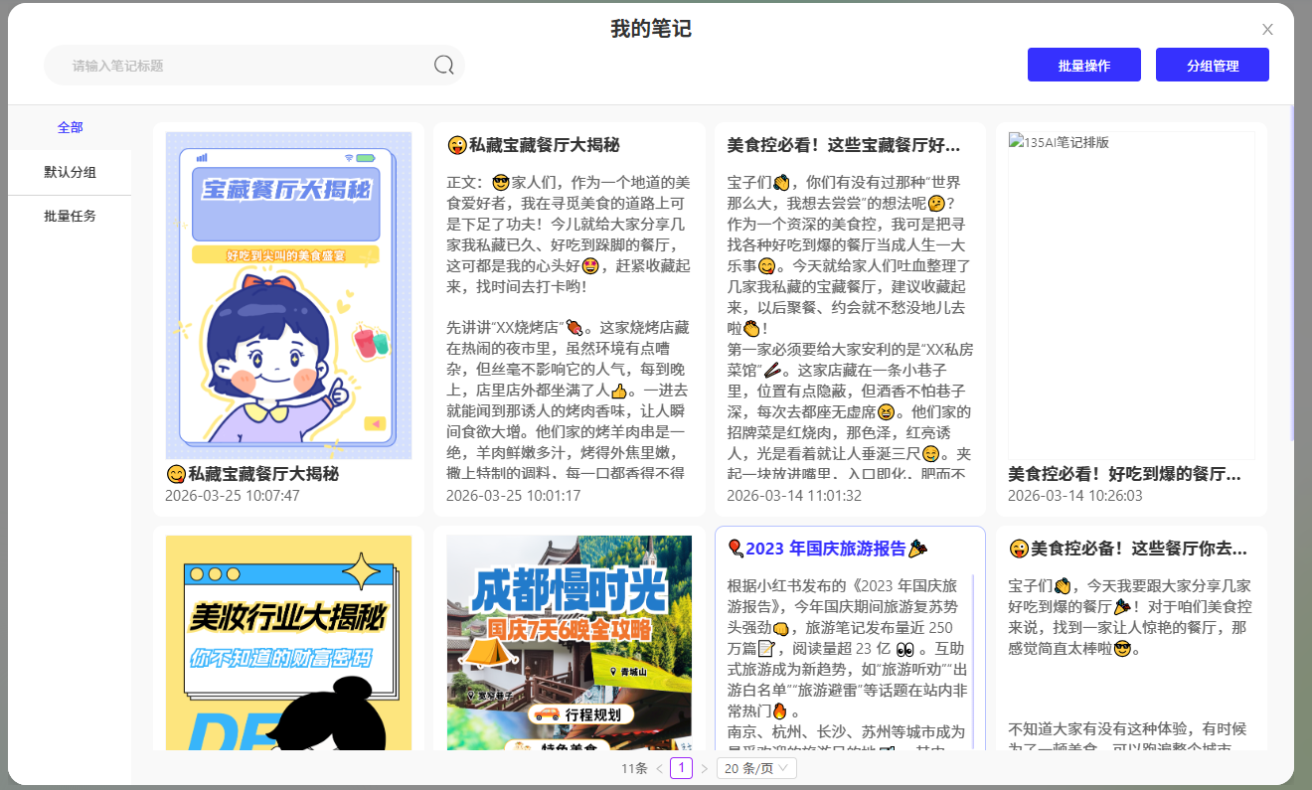
Task: Select the 全部 category tab
Action: pyautogui.click(x=70, y=127)
